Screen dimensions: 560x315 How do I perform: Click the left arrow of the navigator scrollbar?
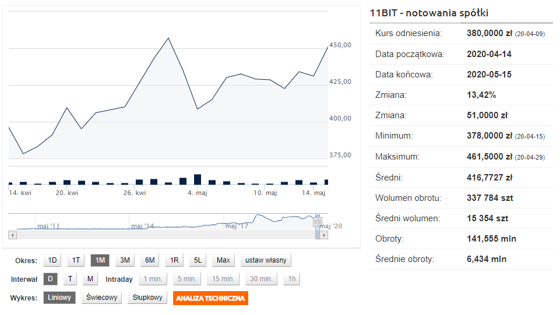click(12, 235)
